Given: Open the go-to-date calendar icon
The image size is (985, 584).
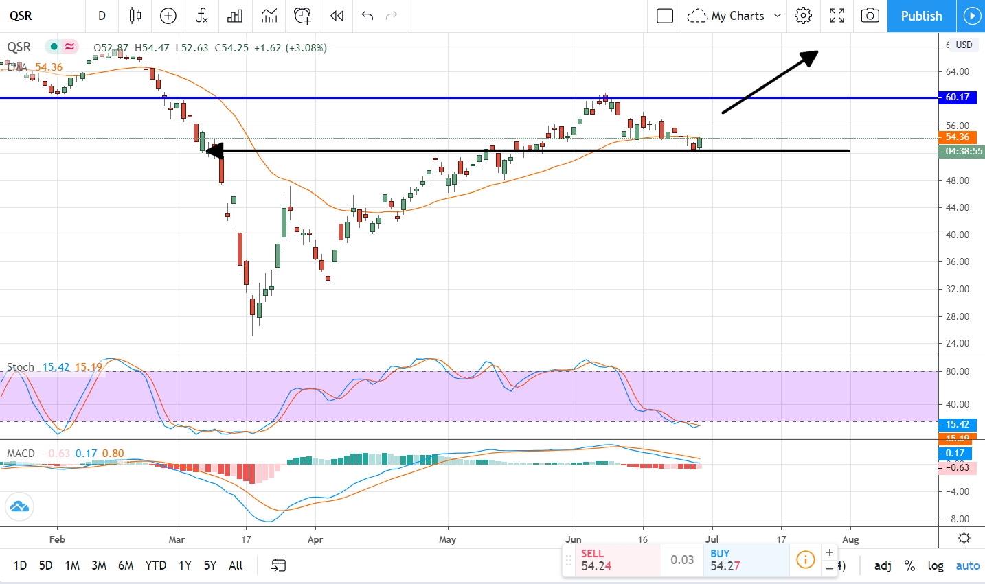Looking at the screenshot, I should pos(278,565).
